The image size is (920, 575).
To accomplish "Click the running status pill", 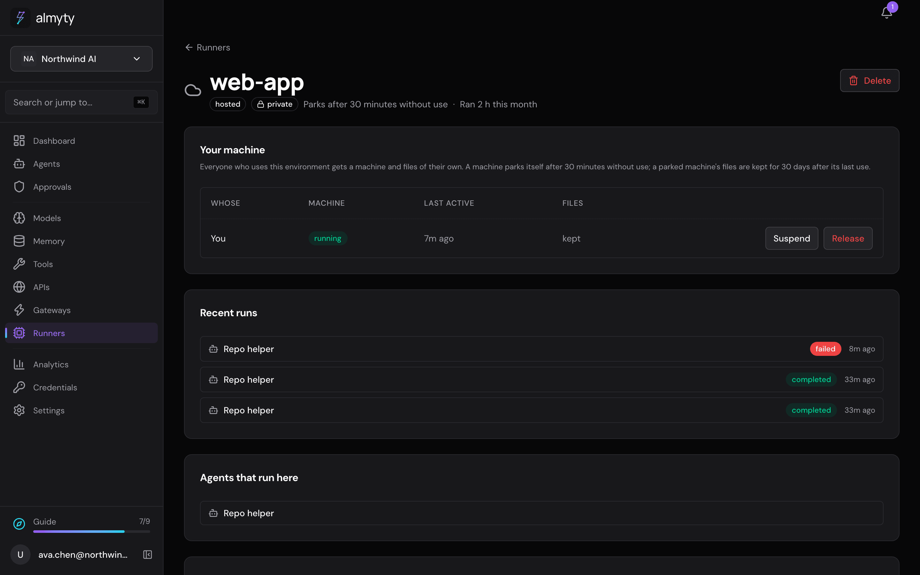I will click(x=327, y=238).
